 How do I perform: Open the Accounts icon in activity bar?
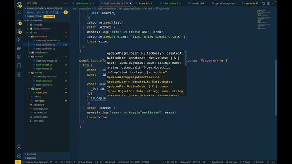19,147
